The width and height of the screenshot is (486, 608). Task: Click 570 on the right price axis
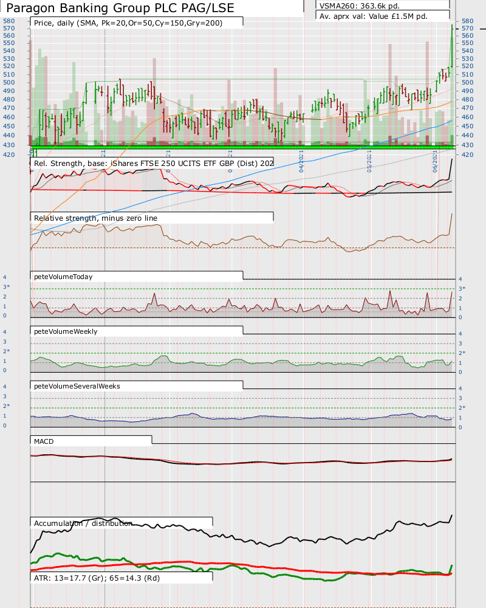[467, 29]
